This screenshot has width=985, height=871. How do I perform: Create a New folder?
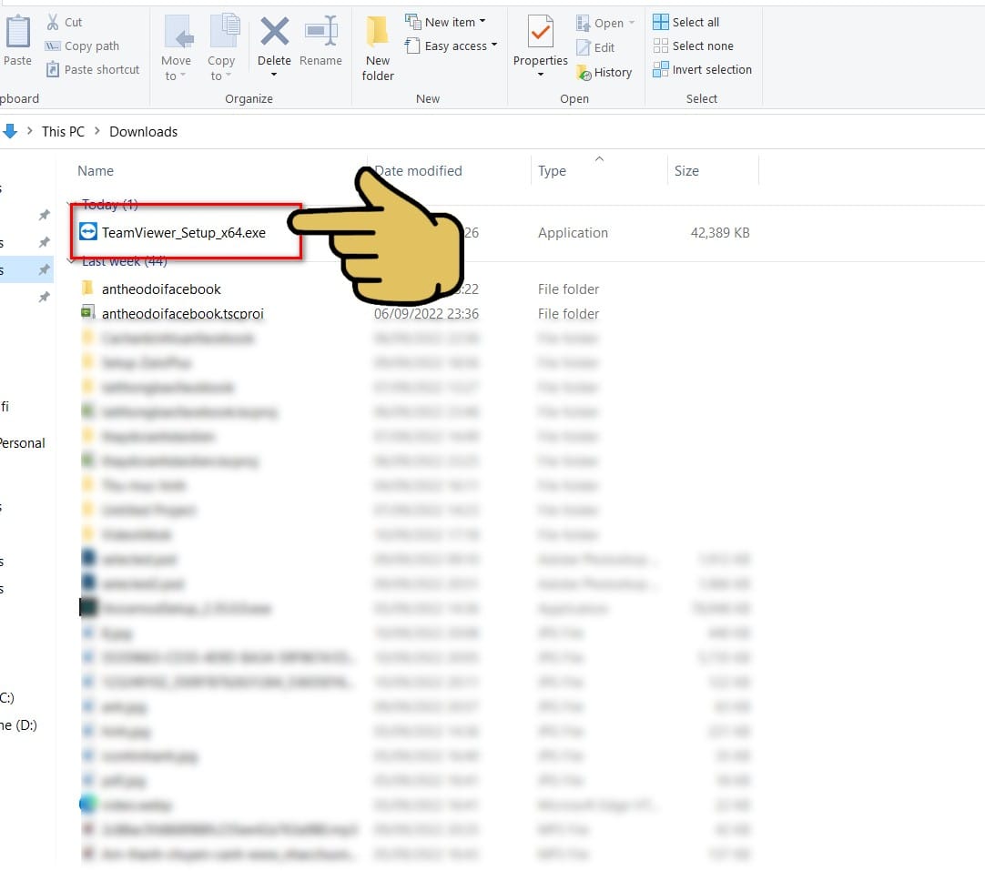(378, 48)
